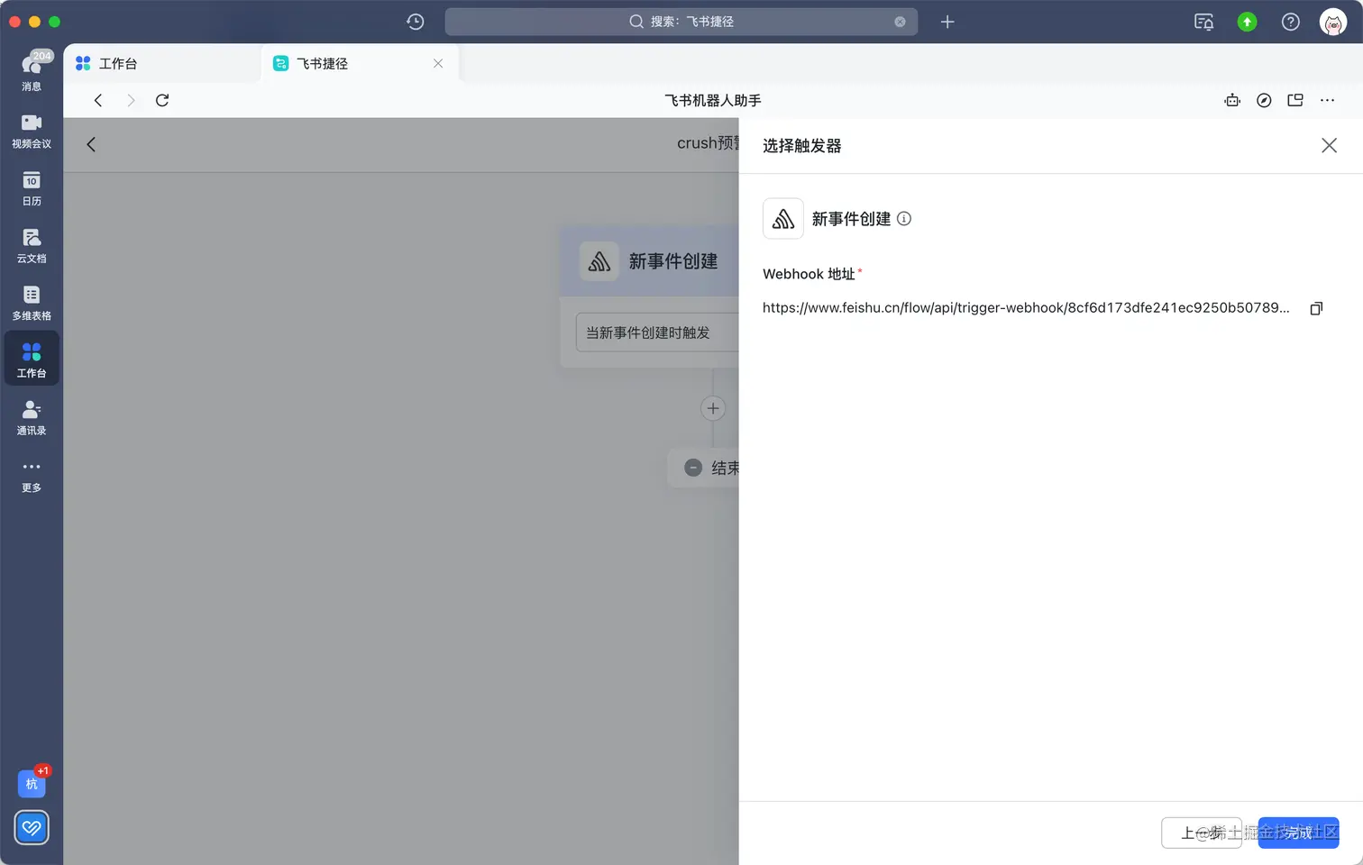
Task: Open the help question mark icon
Action: [x=1291, y=22]
